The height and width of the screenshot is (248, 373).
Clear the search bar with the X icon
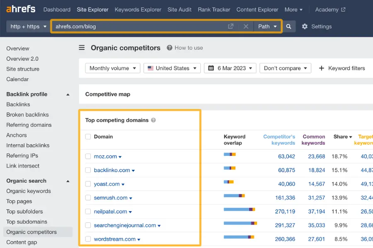pos(246,26)
